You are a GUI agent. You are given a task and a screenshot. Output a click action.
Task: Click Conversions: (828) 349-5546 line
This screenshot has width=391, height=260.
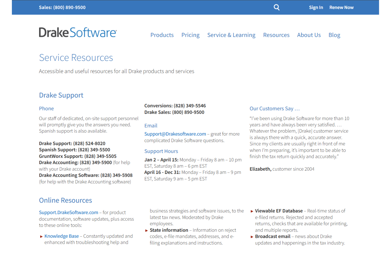tap(175, 106)
